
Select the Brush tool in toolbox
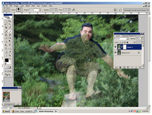10,32
